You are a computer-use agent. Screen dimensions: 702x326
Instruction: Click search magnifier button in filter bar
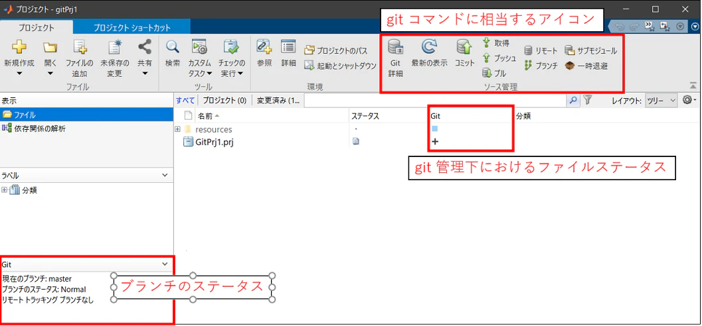[574, 101]
